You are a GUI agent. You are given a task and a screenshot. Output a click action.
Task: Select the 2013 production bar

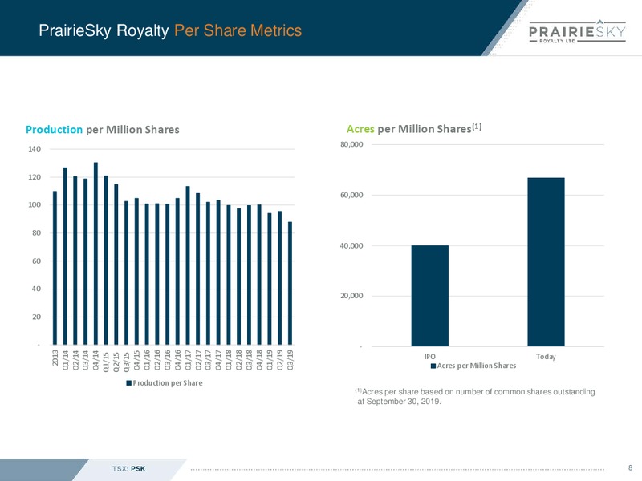click(x=55, y=268)
